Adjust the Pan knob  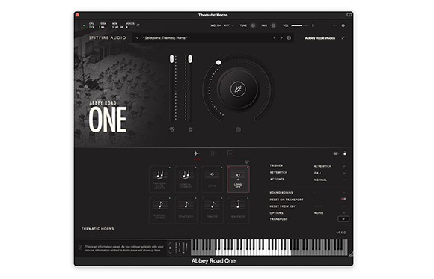273,25
